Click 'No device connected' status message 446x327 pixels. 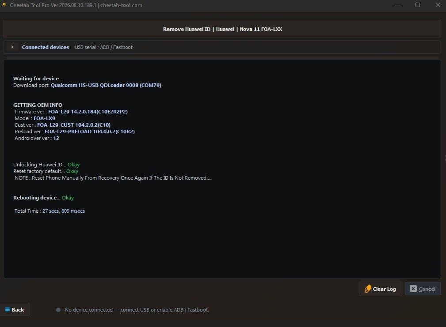pos(137,310)
